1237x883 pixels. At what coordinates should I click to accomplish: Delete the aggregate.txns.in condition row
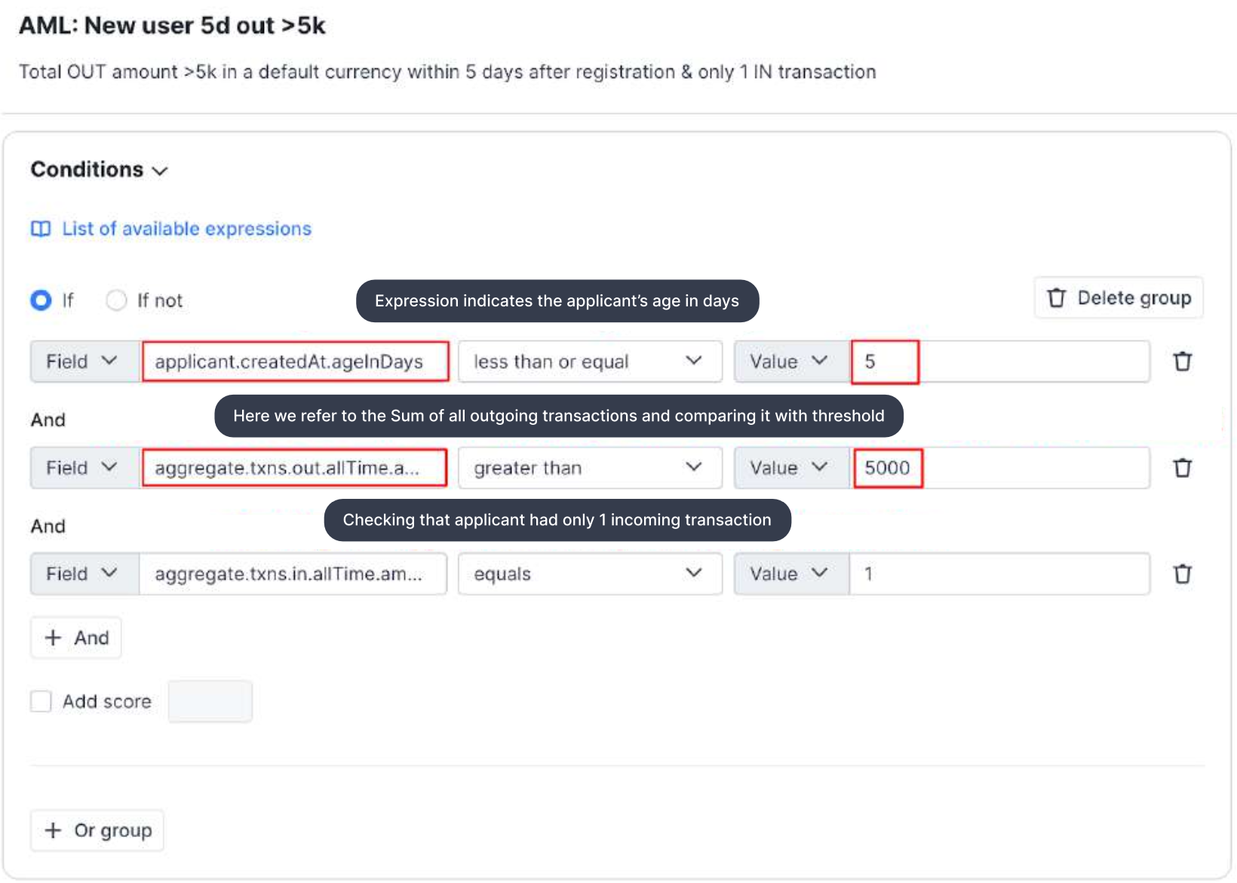(1182, 574)
